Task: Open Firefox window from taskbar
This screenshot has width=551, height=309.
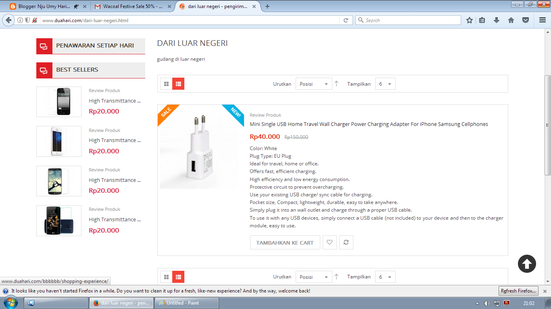Action: tap(121, 303)
